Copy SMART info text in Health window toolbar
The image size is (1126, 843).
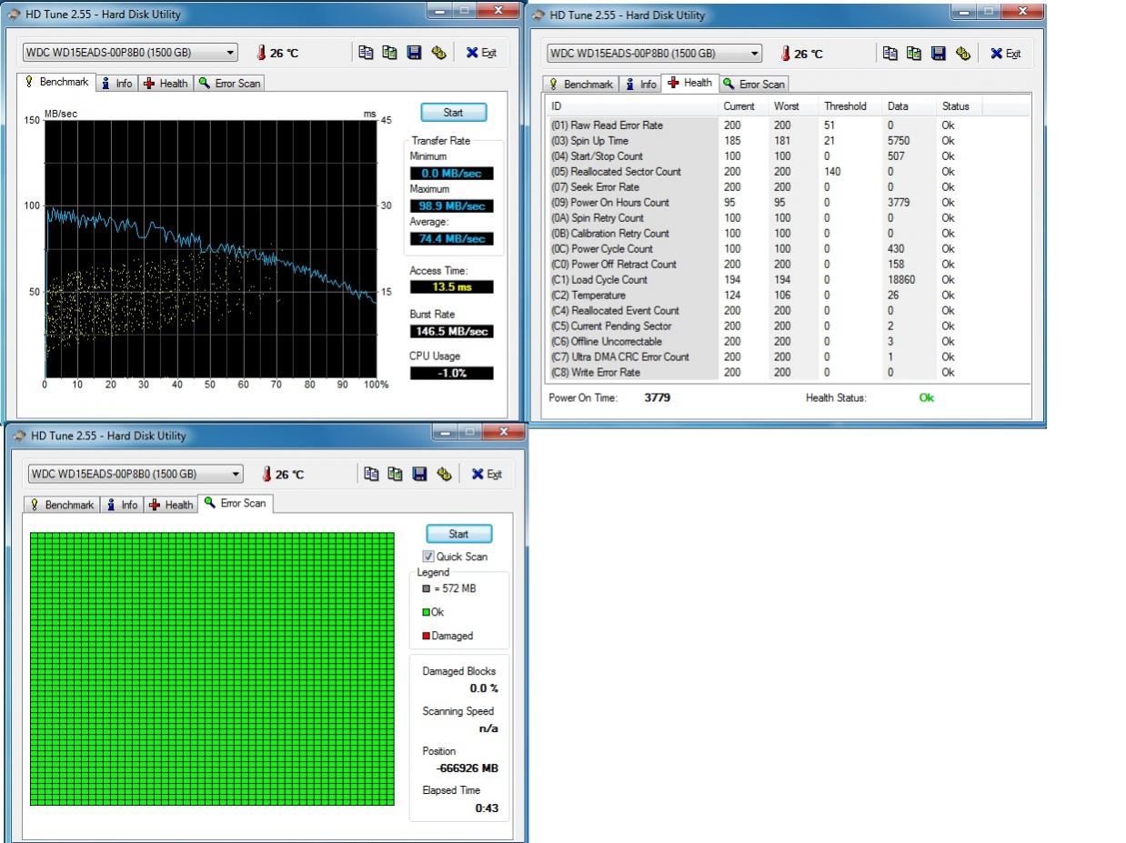[x=890, y=54]
